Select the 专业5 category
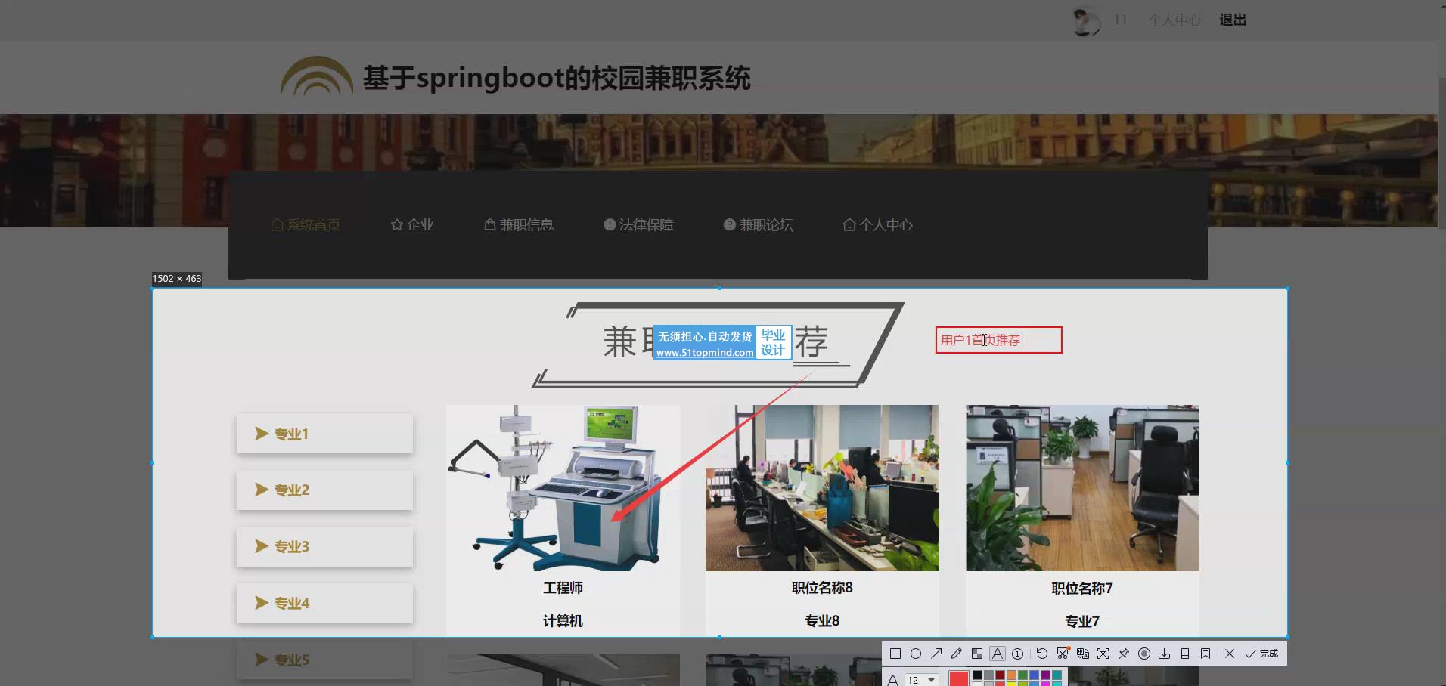 [x=324, y=660]
